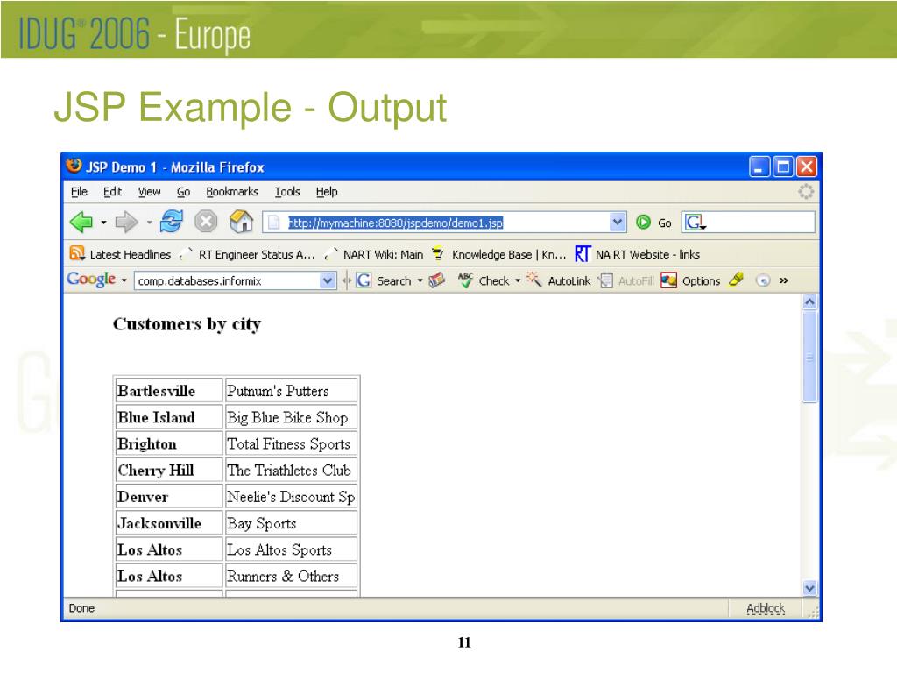Toggle the yellow highlighter pen tool
Viewport: 897px width, 673px height.
[735, 280]
